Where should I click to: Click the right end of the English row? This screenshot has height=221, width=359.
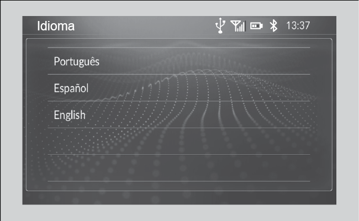298,114
